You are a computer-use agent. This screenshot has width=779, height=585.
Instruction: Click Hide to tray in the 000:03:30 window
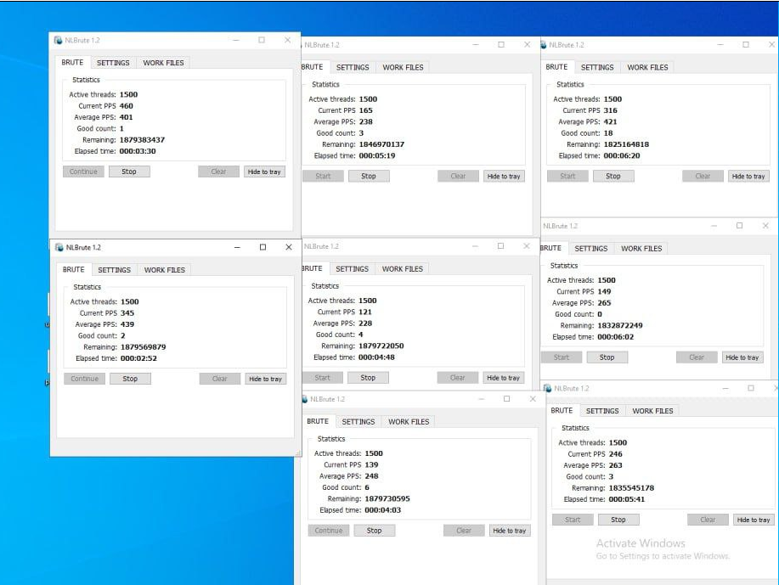click(264, 172)
